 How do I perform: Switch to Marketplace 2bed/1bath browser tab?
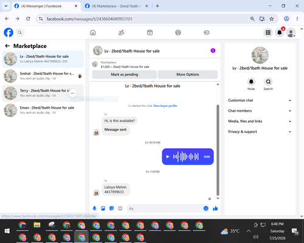(x=117, y=6)
